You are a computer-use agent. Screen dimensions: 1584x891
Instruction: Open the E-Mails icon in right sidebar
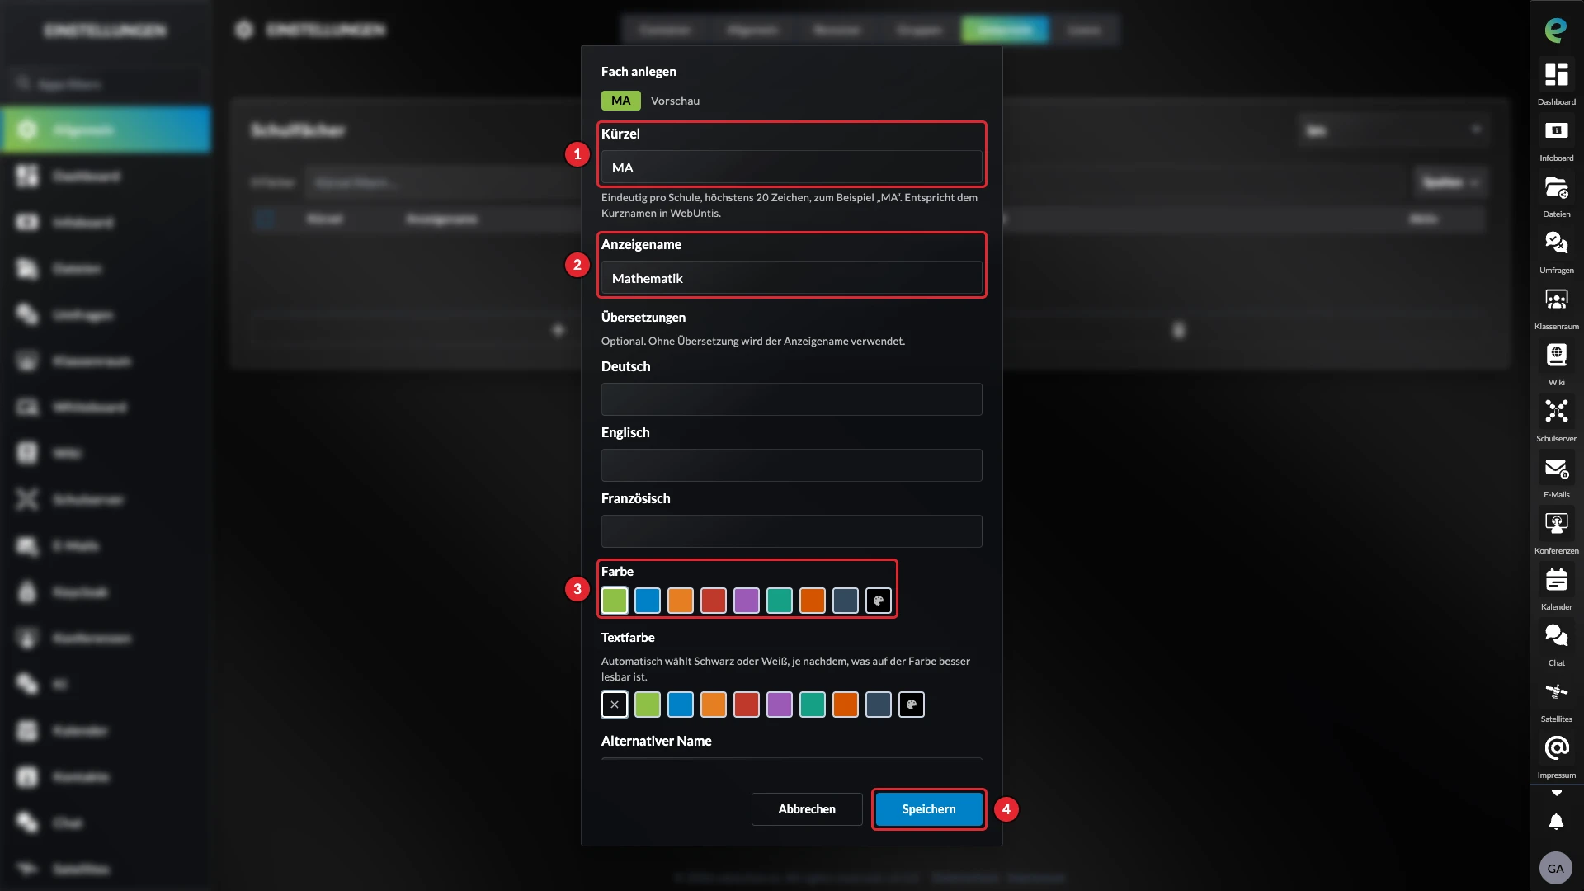click(x=1556, y=468)
